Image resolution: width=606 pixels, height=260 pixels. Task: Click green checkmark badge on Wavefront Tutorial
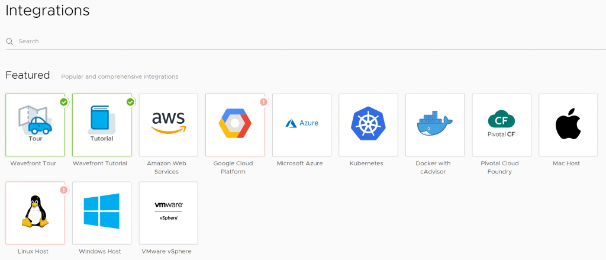(131, 102)
